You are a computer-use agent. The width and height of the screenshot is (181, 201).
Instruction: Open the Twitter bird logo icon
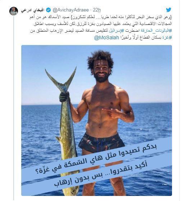[168, 10]
